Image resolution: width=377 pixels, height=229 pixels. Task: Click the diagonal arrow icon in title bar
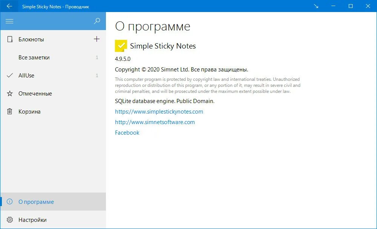pyautogui.click(x=316, y=6)
